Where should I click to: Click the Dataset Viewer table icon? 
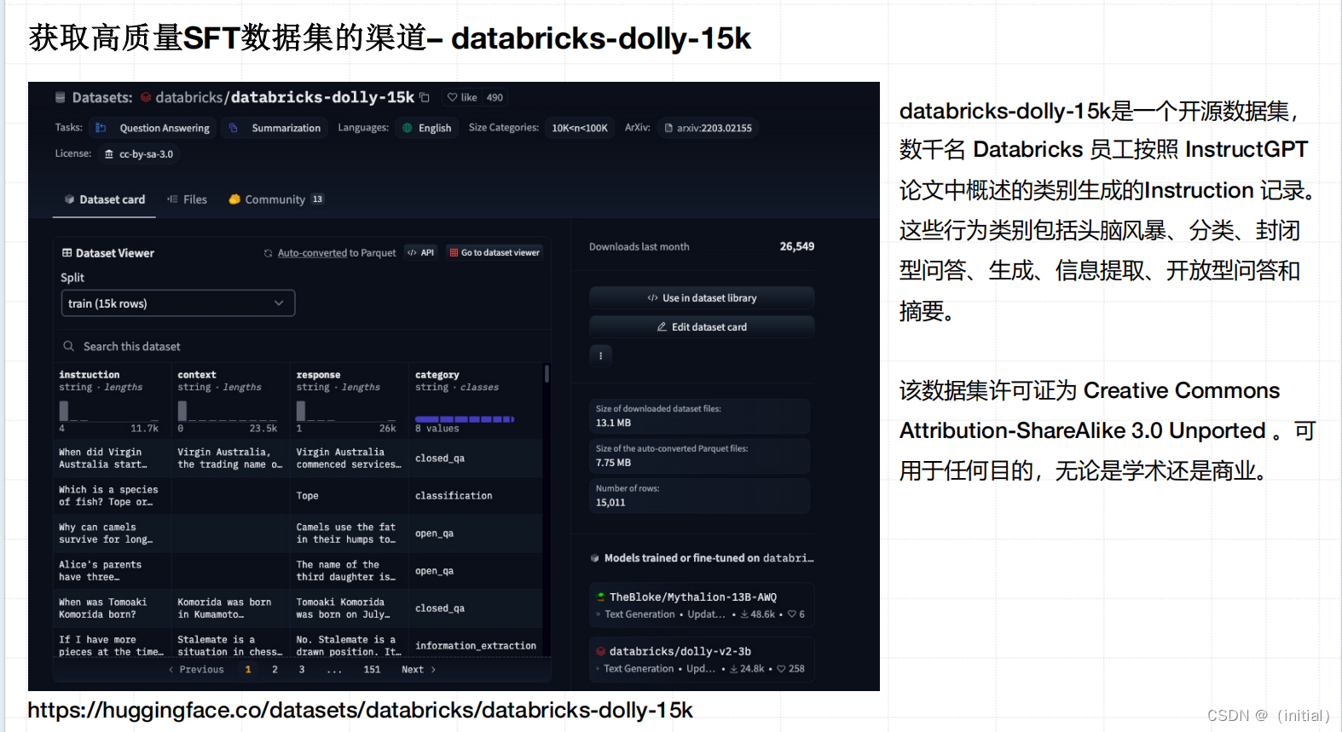67,253
